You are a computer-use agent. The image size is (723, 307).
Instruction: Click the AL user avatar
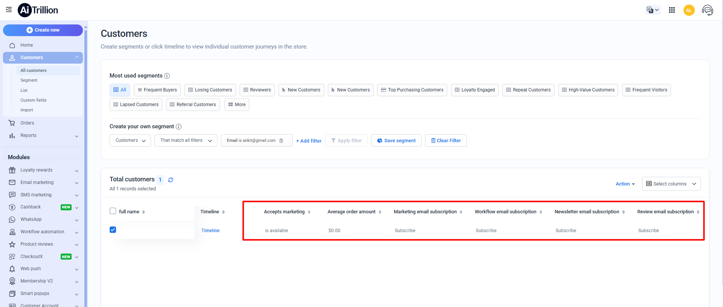pos(689,10)
